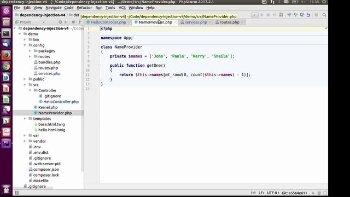Collapse the demo folder
This screenshot has height=197, width=350.
point(20,34)
